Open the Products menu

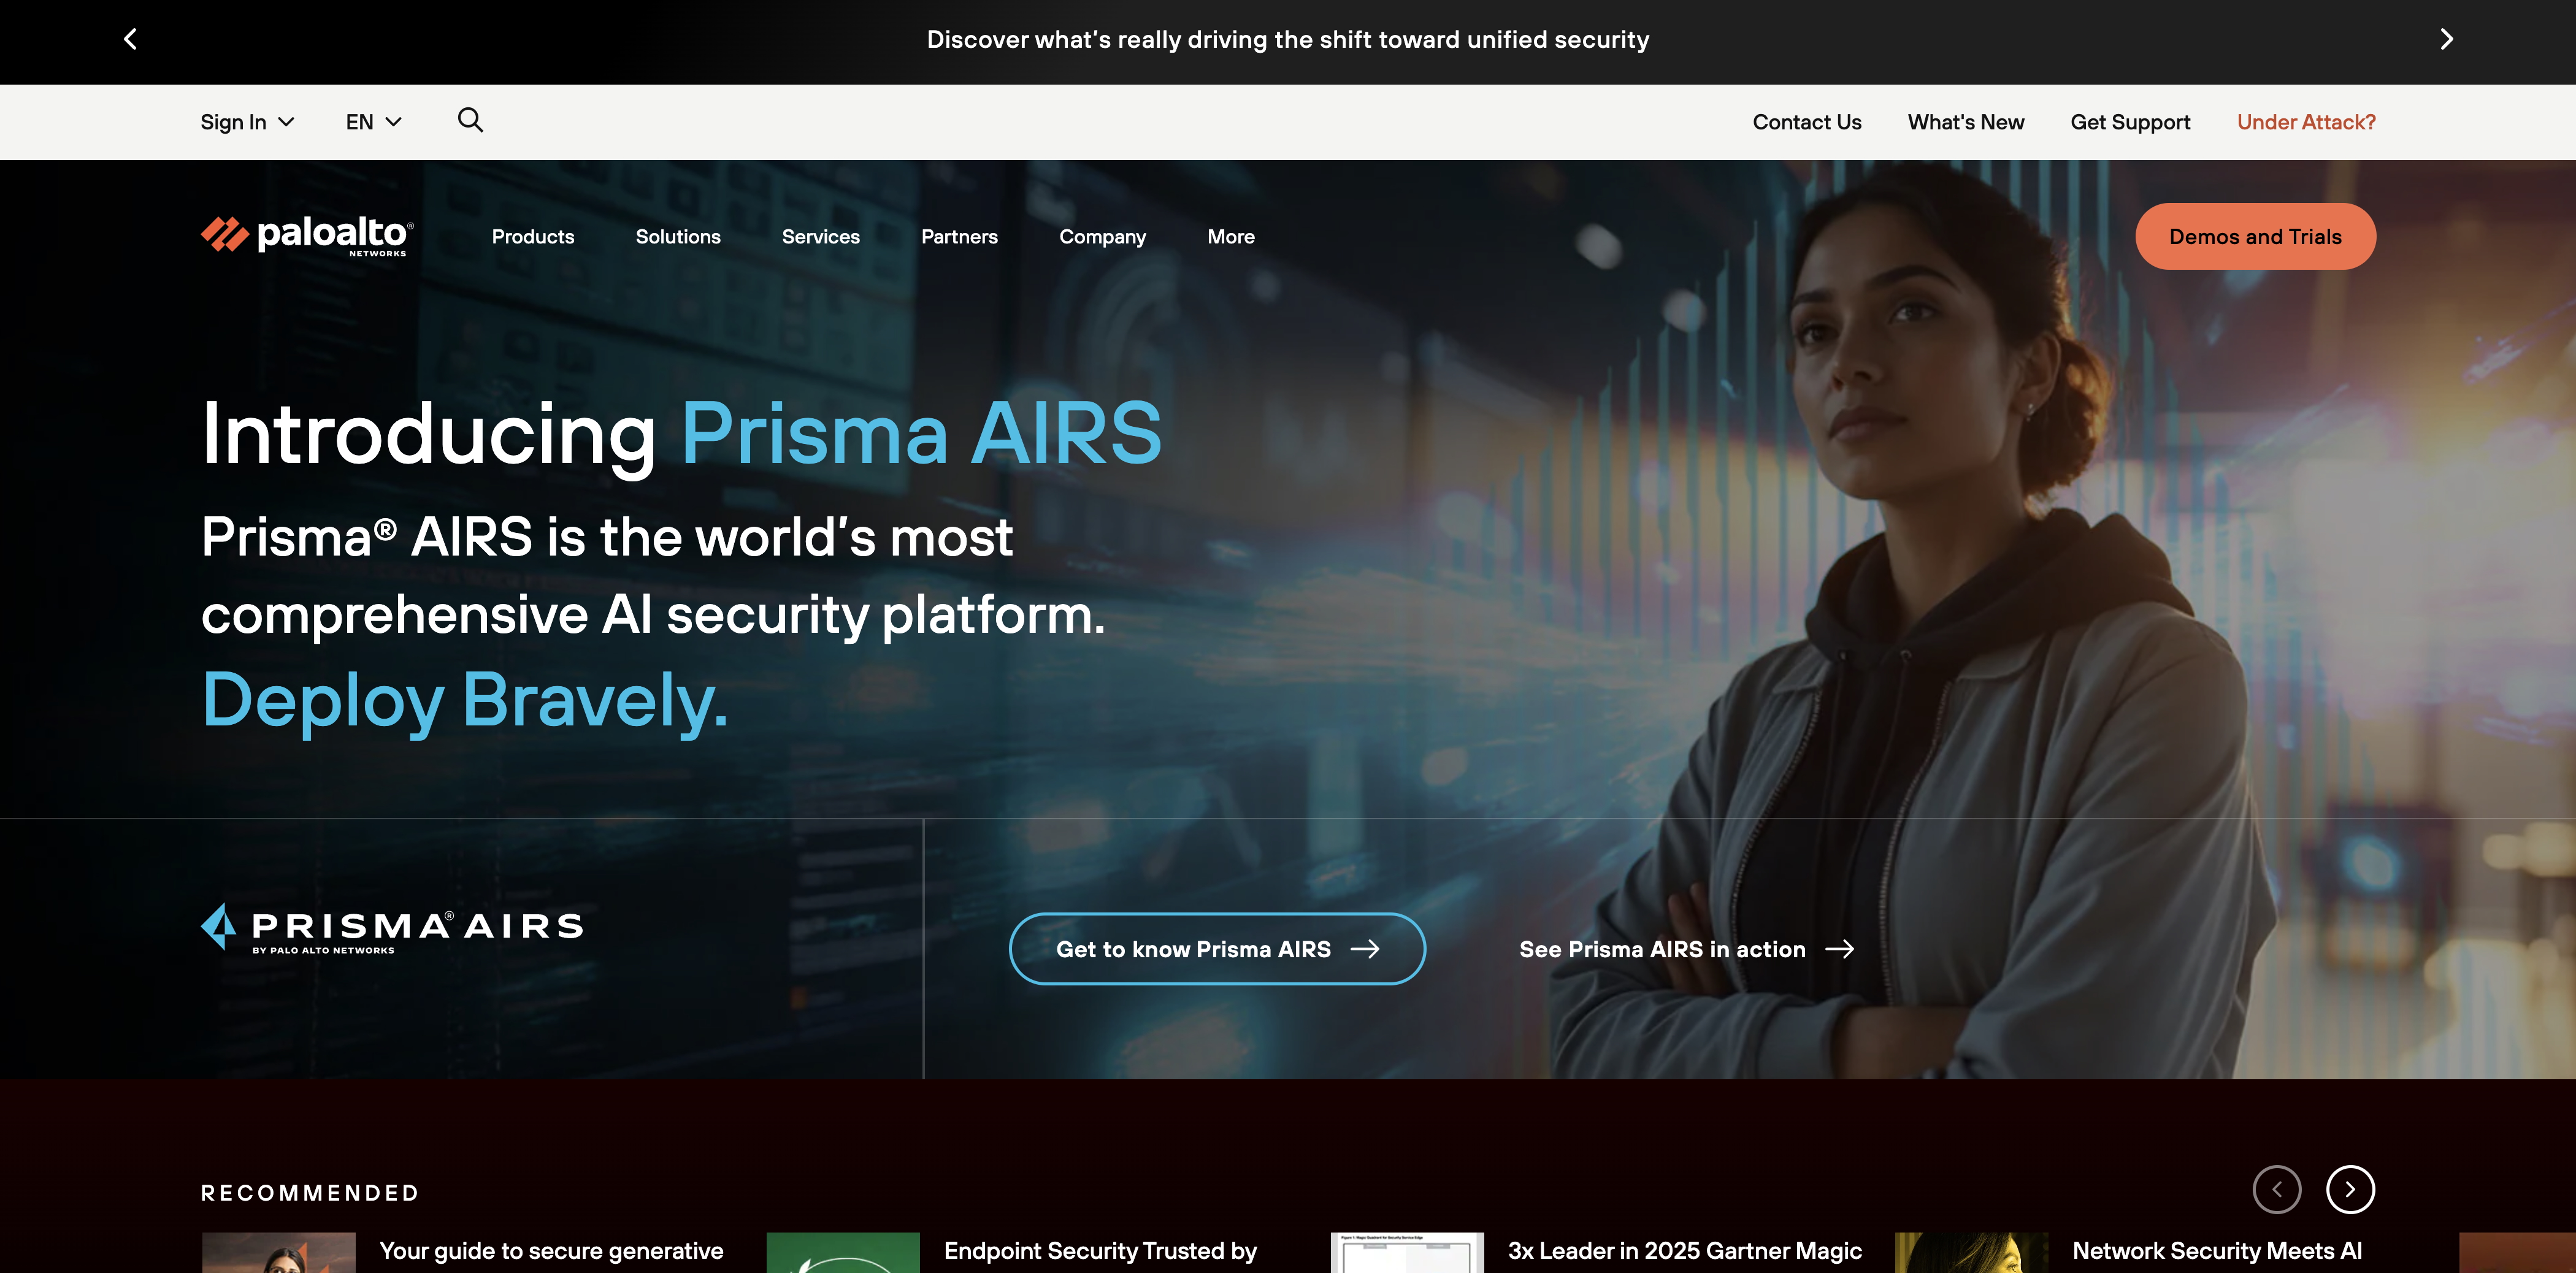533,237
